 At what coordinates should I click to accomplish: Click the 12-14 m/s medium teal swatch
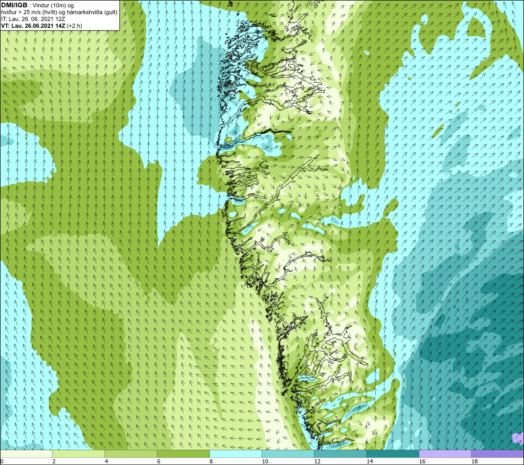tap(340, 453)
